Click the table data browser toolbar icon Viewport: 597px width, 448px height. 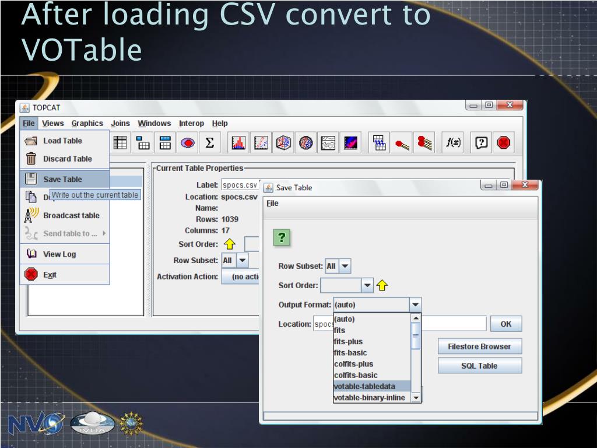[x=120, y=143]
